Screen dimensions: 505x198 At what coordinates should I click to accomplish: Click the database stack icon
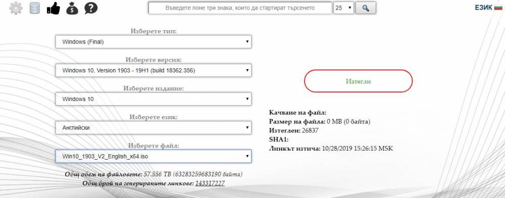34,8
